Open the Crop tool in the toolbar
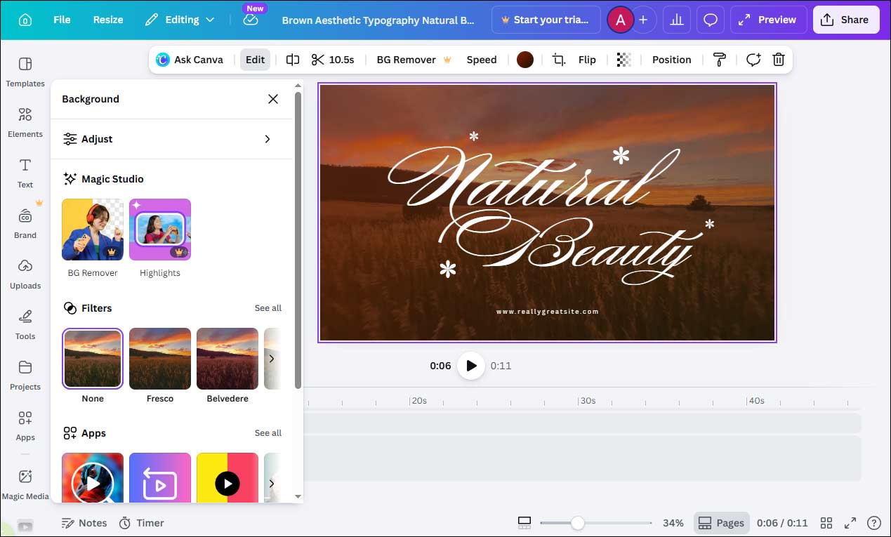The width and height of the screenshot is (891, 537). [558, 60]
